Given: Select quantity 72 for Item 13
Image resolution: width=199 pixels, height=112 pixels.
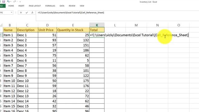Looking at the screenshot, I should tap(73, 96).
